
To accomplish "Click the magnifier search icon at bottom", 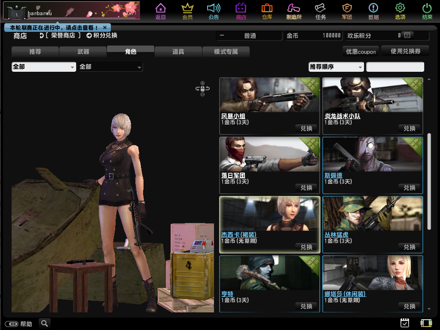I will click(x=44, y=323).
